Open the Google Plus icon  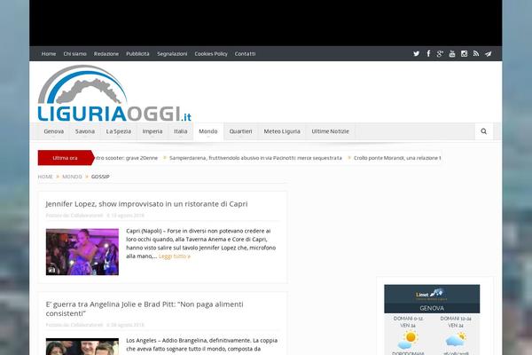pyautogui.click(x=440, y=53)
